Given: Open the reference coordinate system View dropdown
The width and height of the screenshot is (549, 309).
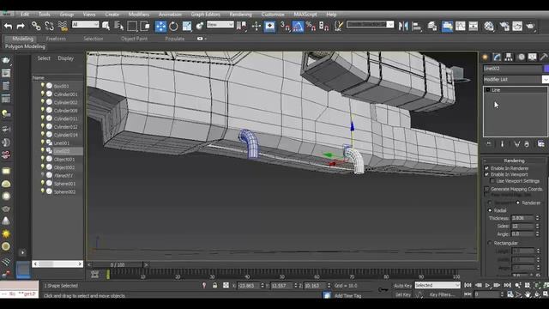Looking at the screenshot, I should tap(220, 25).
